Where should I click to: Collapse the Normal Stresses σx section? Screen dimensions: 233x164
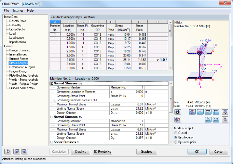pyautogui.click(x=52, y=83)
